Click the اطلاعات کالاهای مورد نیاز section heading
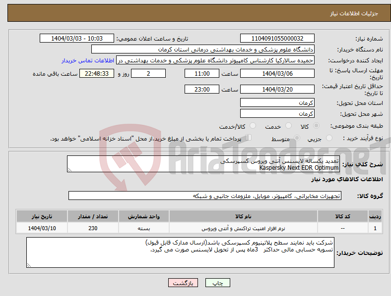The height and width of the screenshot is (296, 391). click(347, 179)
